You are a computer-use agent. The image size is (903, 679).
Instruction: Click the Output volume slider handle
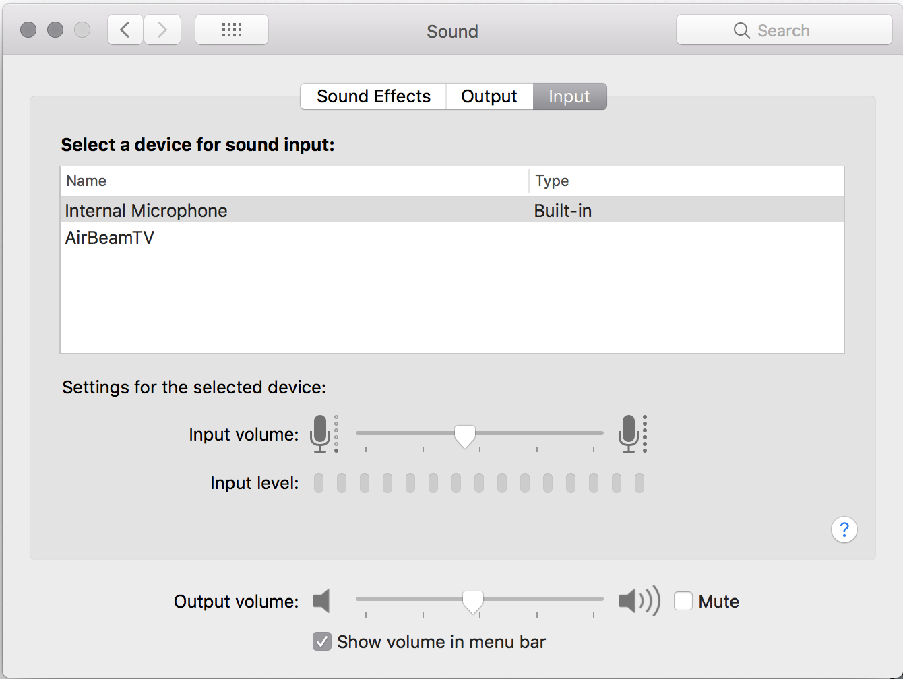(x=472, y=602)
